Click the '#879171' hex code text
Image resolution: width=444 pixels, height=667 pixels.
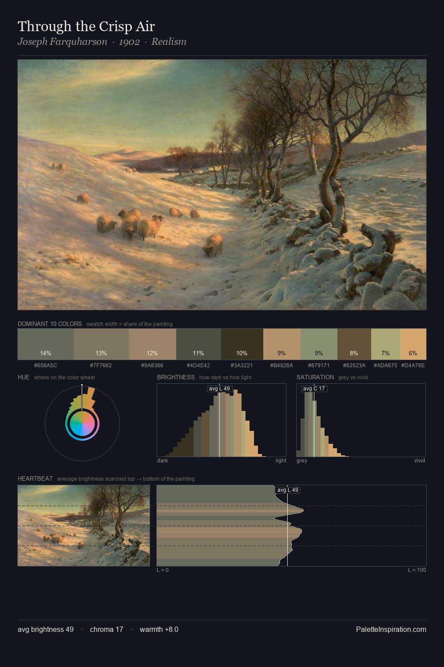click(319, 366)
